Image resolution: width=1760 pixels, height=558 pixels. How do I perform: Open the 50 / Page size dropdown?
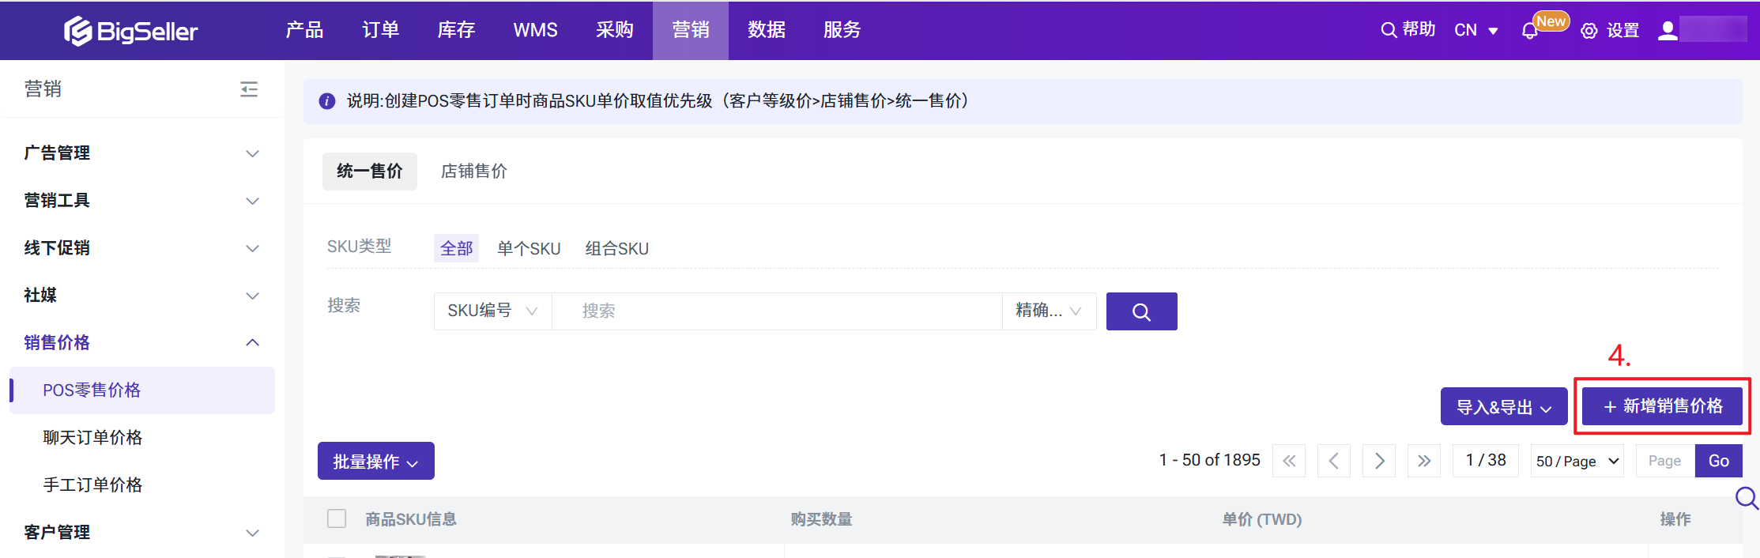(1577, 461)
